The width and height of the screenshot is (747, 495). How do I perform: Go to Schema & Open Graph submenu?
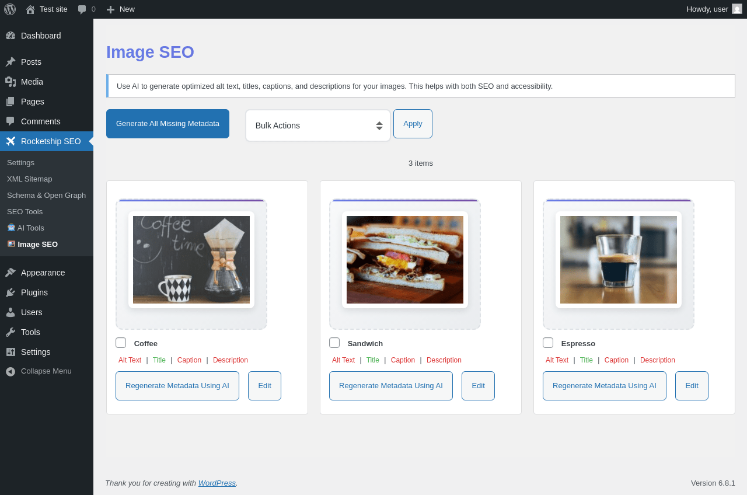tap(47, 196)
